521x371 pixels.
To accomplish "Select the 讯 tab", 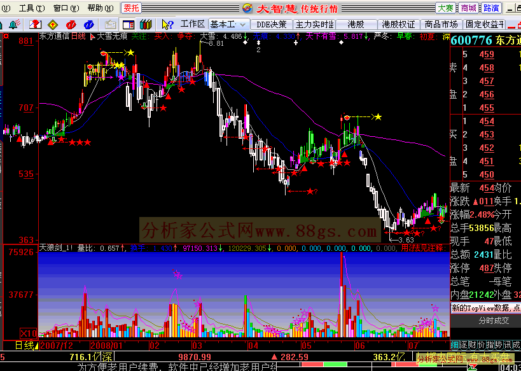I will coord(508,345).
